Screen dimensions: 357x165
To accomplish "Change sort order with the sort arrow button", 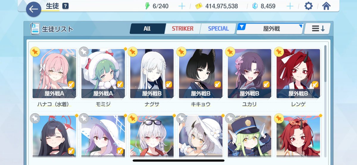I will [x=317, y=29].
